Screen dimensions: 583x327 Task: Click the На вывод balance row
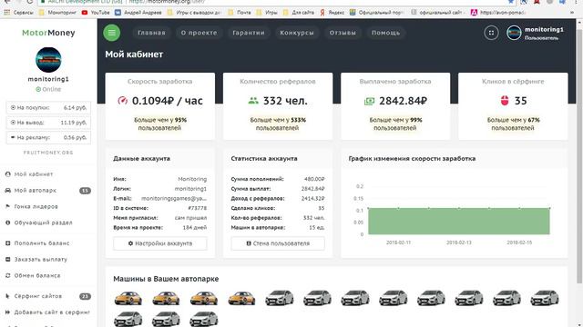[x=48, y=123]
